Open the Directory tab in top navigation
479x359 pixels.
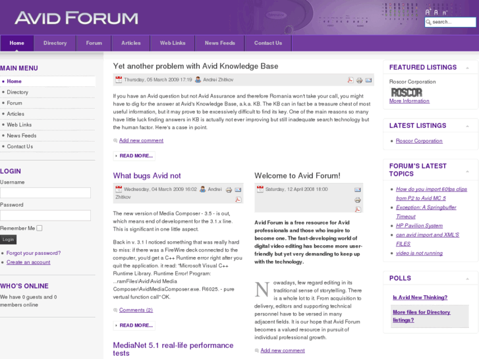click(55, 43)
